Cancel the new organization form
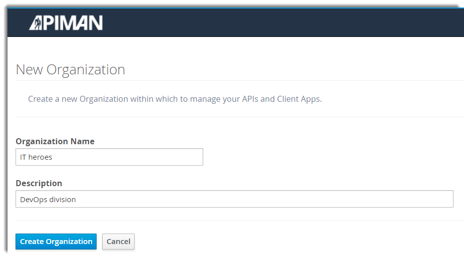 click(118, 242)
